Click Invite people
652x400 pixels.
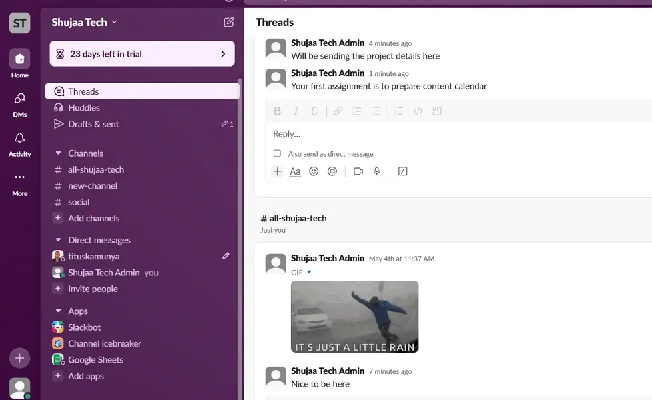pyautogui.click(x=142, y=289)
